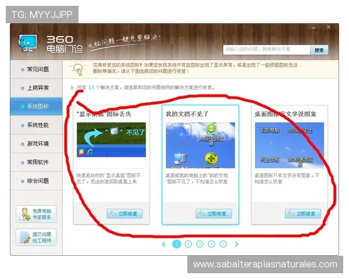Viewport: 349px width, 279px height.
Task: Click the 提交问题给工程师 button
Action: 36,237
